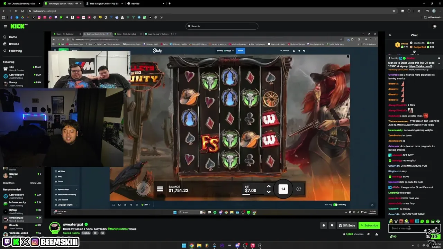Image resolution: width=443 pixels, height=249 pixels.
Task: Reload the page in browser toolbar
Action: tap(16, 11)
